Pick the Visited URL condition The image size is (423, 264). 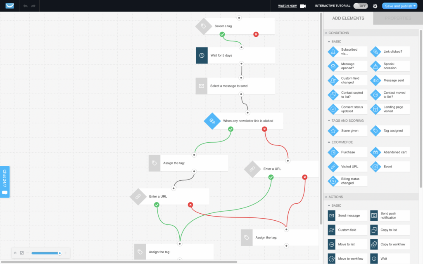pos(347,167)
